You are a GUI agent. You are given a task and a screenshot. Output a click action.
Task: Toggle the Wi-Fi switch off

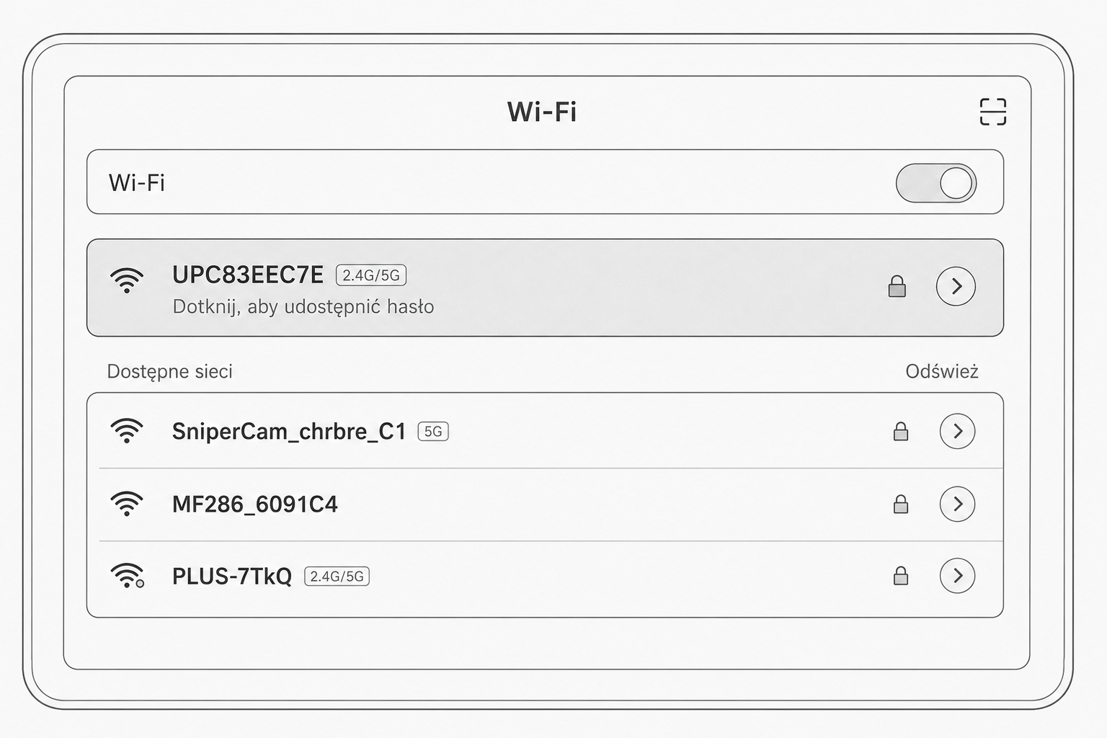pos(935,183)
